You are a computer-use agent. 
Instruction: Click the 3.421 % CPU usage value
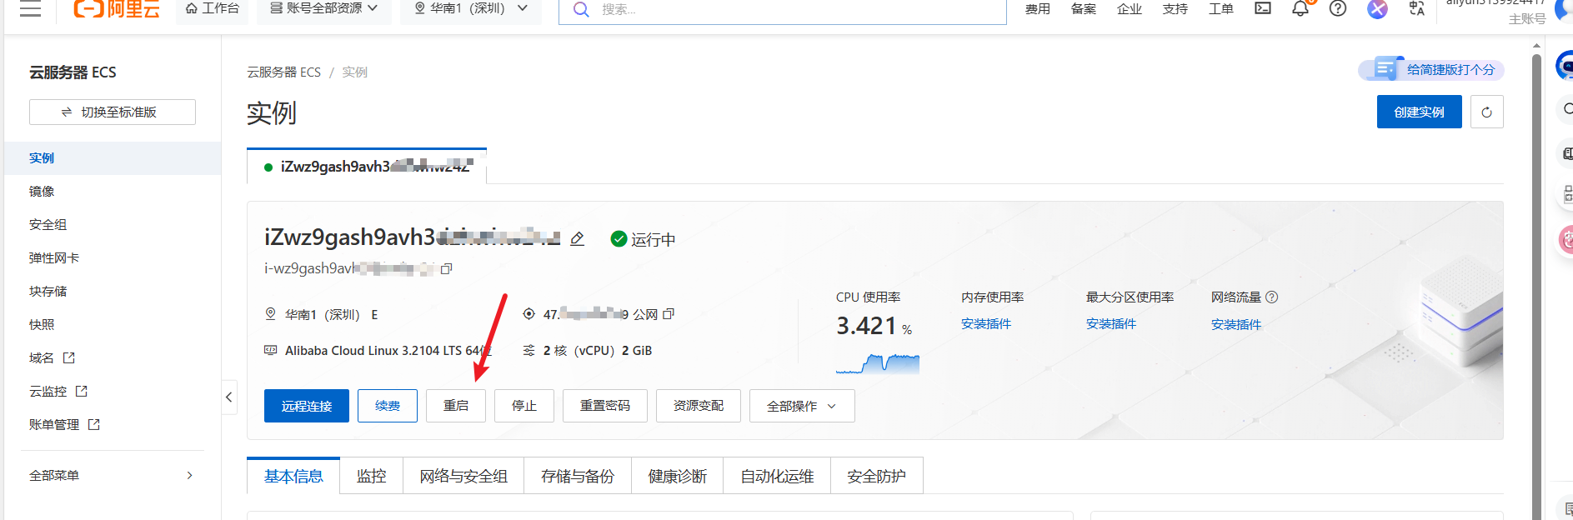(x=874, y=326)
